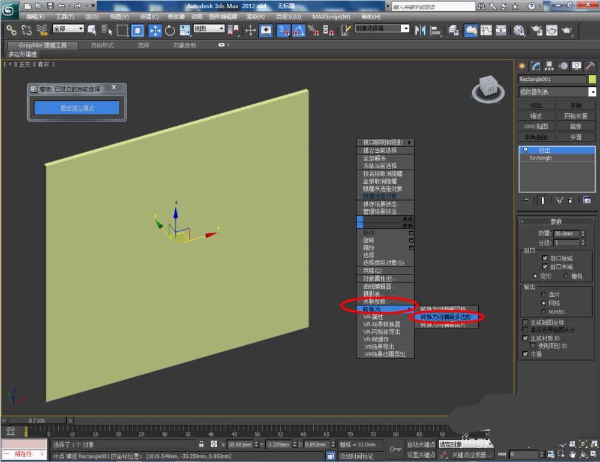Image resolution: width=600 pixels, height=462 pixels.
Task: Open the Create command panel tab
Action: (522, 66)
